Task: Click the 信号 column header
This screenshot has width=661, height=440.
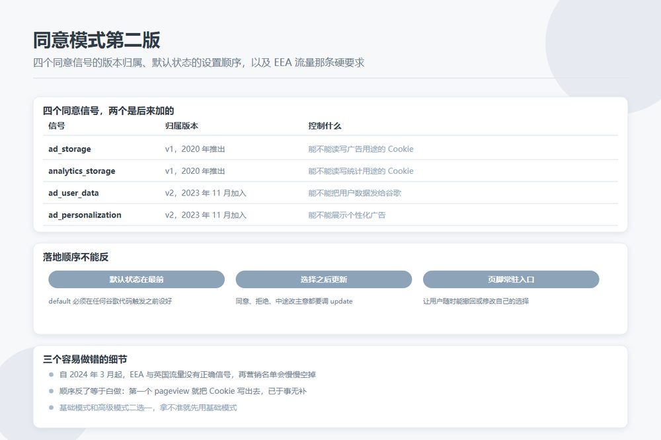Action: [x=56, y=126]
